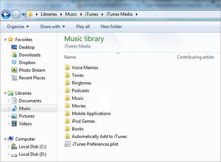Select the Podcasts folder icon
Screen dimensions: 221x162
click(x=67, y=90)
